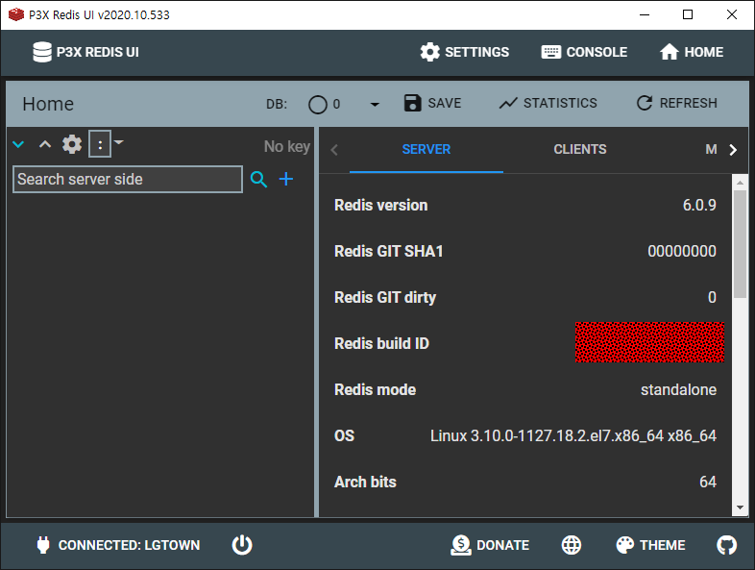Click the CONNECTED: LGTOWN status
The width and height of the screenshot is (755, 570).
(x=118, y=545)
